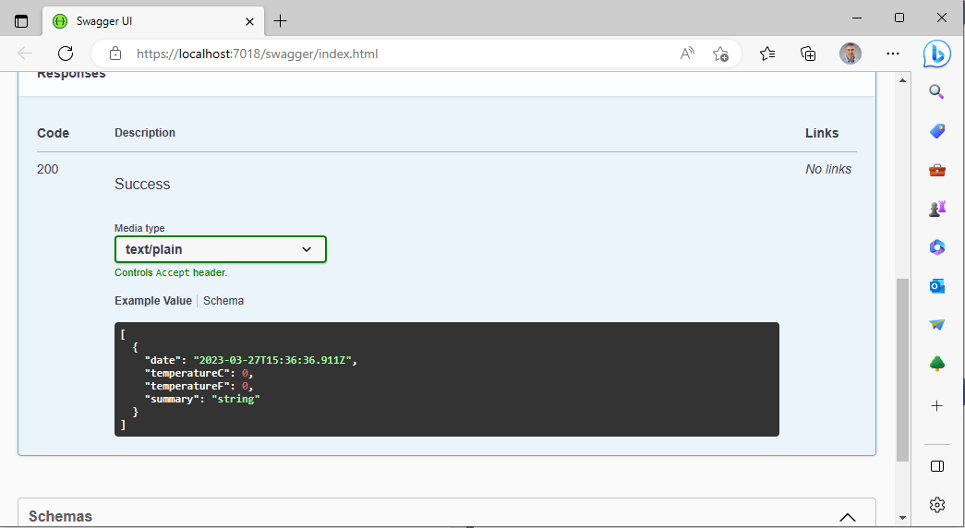Open the Microsoft 365 sidebar icon
This screenshot has height=528, width=965.
coord(936,247)
